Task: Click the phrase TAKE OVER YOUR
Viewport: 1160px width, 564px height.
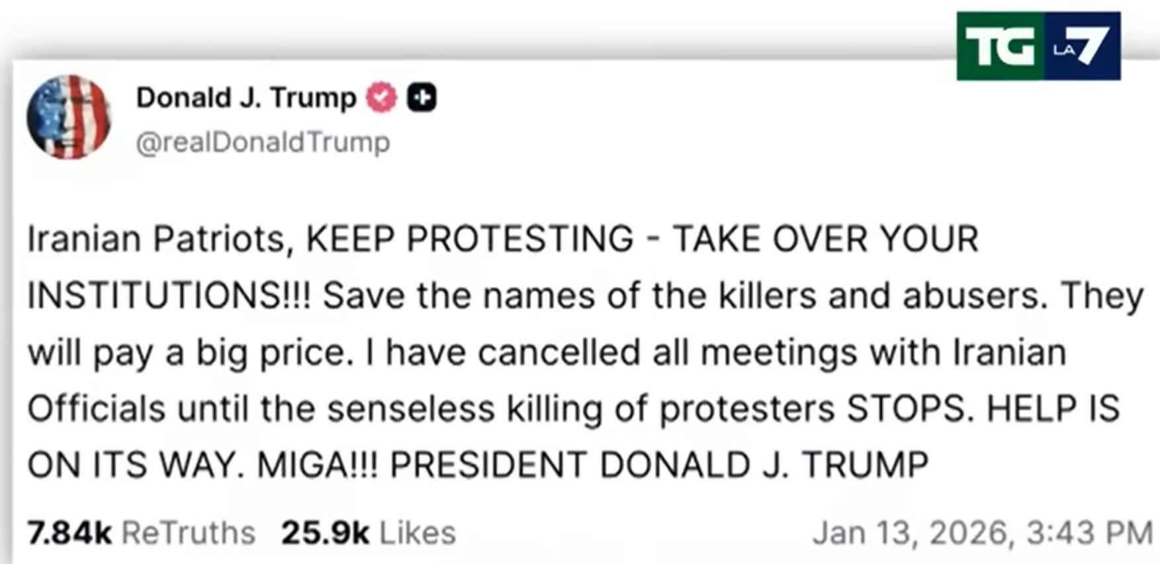Action: click(825, 239)
